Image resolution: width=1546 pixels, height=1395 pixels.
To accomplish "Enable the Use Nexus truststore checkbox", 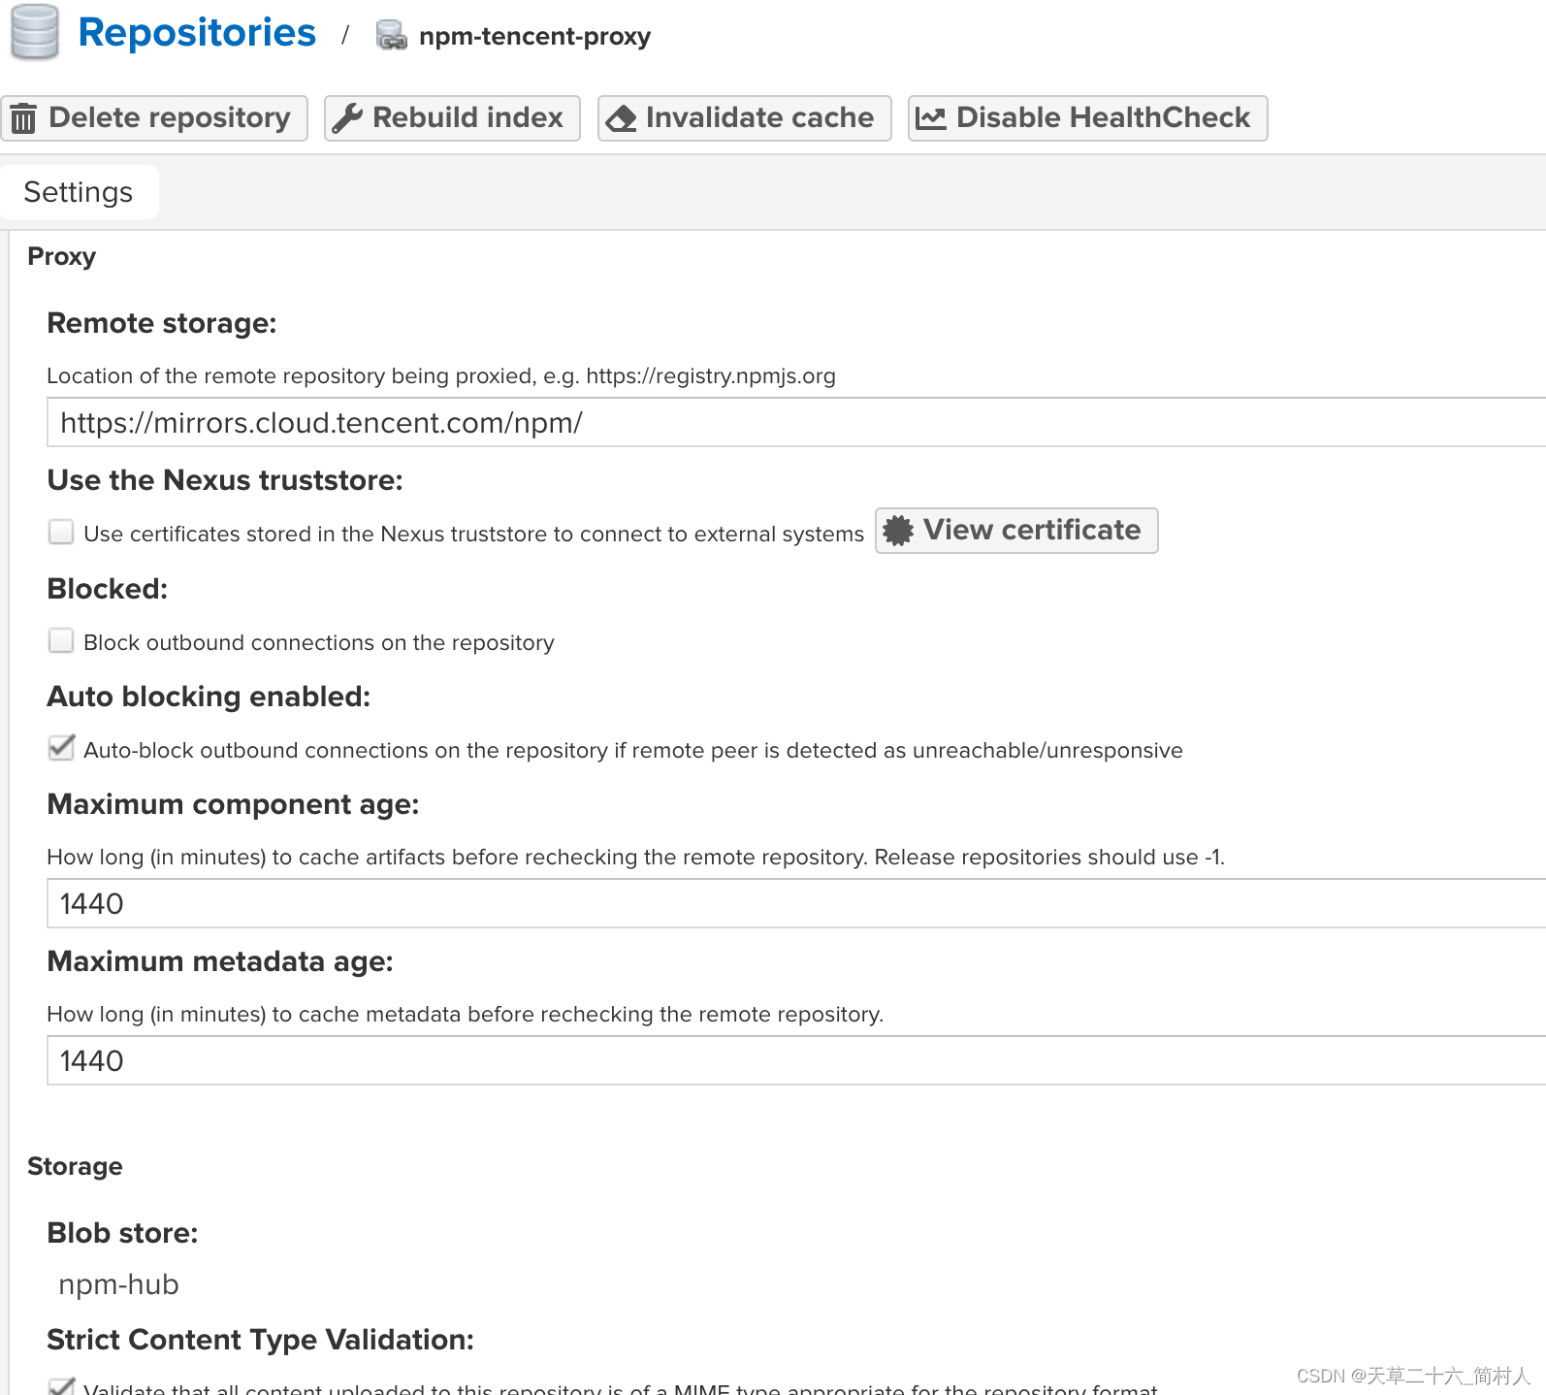I will [x=61, y=532].
